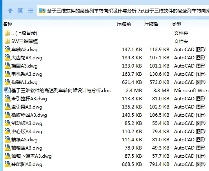Click the 49.3 KB compressed size value

161,148
